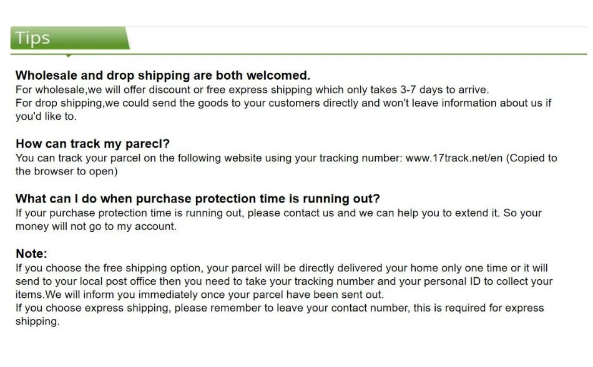Click the "3-7 days to arrive" text
The height and width of the screenshot is (367, 593).
click(x=444, y=90)
